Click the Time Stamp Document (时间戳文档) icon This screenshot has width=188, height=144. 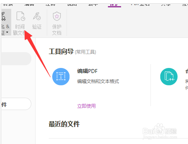pyautogui.click(x=21, y=16)
